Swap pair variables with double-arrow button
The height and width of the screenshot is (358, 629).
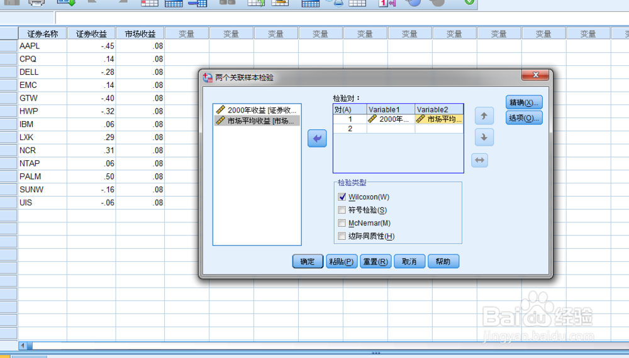click(x=480, y=160)
